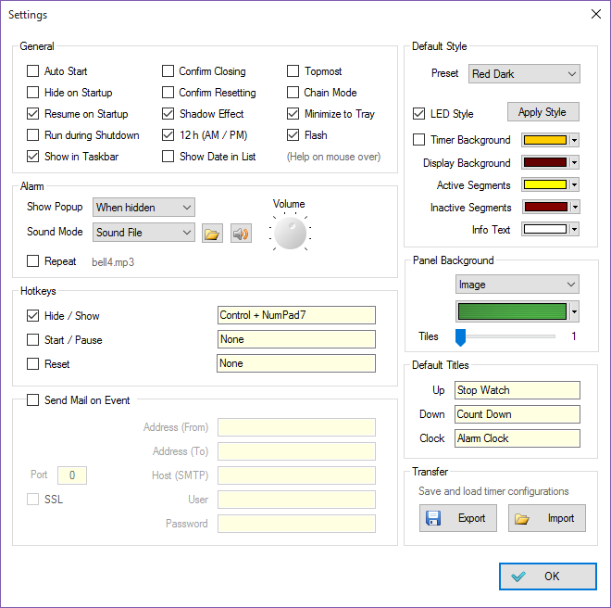Click the green panel background image swatch
The width and height of the screenshot is (611, 608).
coord(513,311)
